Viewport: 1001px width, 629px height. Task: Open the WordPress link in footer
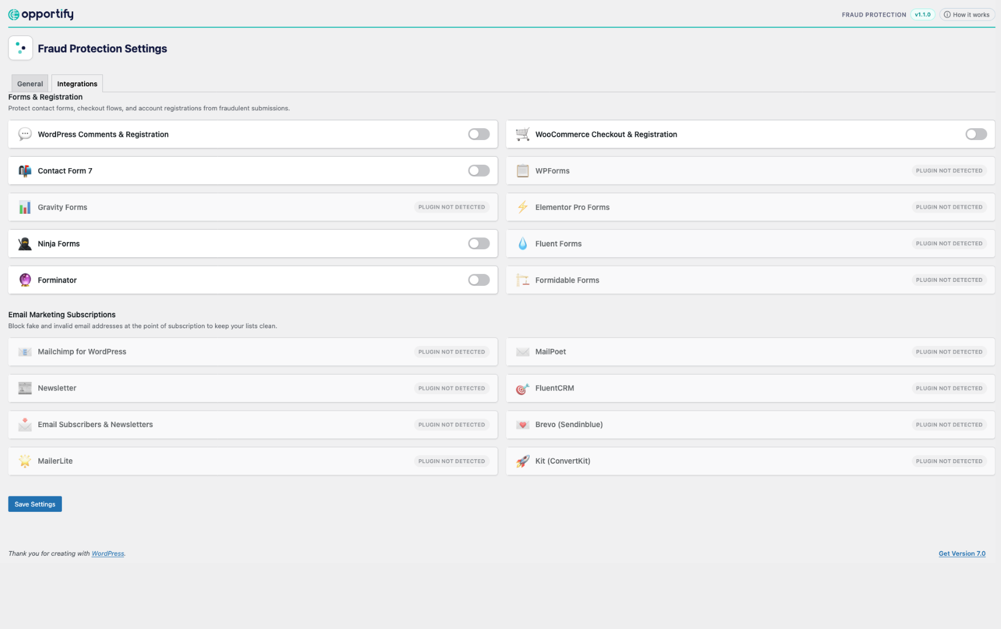(108, 554)
